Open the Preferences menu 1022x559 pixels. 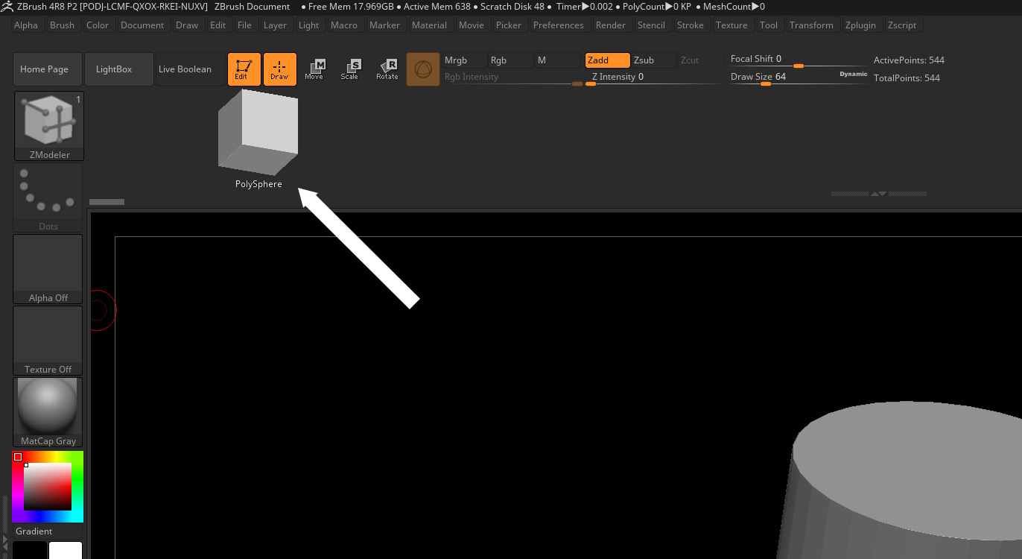point(559,25)
